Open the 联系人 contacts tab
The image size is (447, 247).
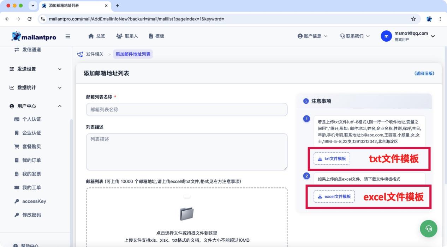pos(127,36)
